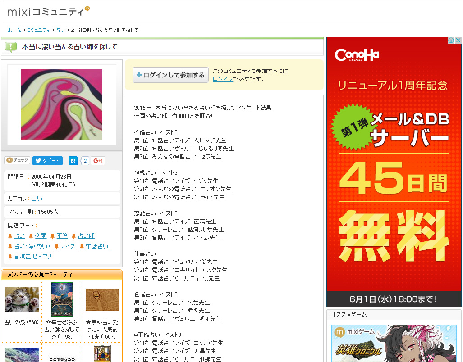Screen dimensions: 463x362
Task: Open ★無料占い受けたい人集まれ★ community link
Action: (x=102, y=330)
